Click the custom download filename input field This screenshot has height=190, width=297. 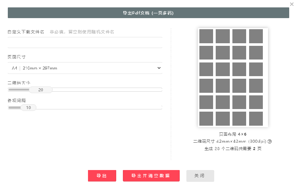pos(85,43)
